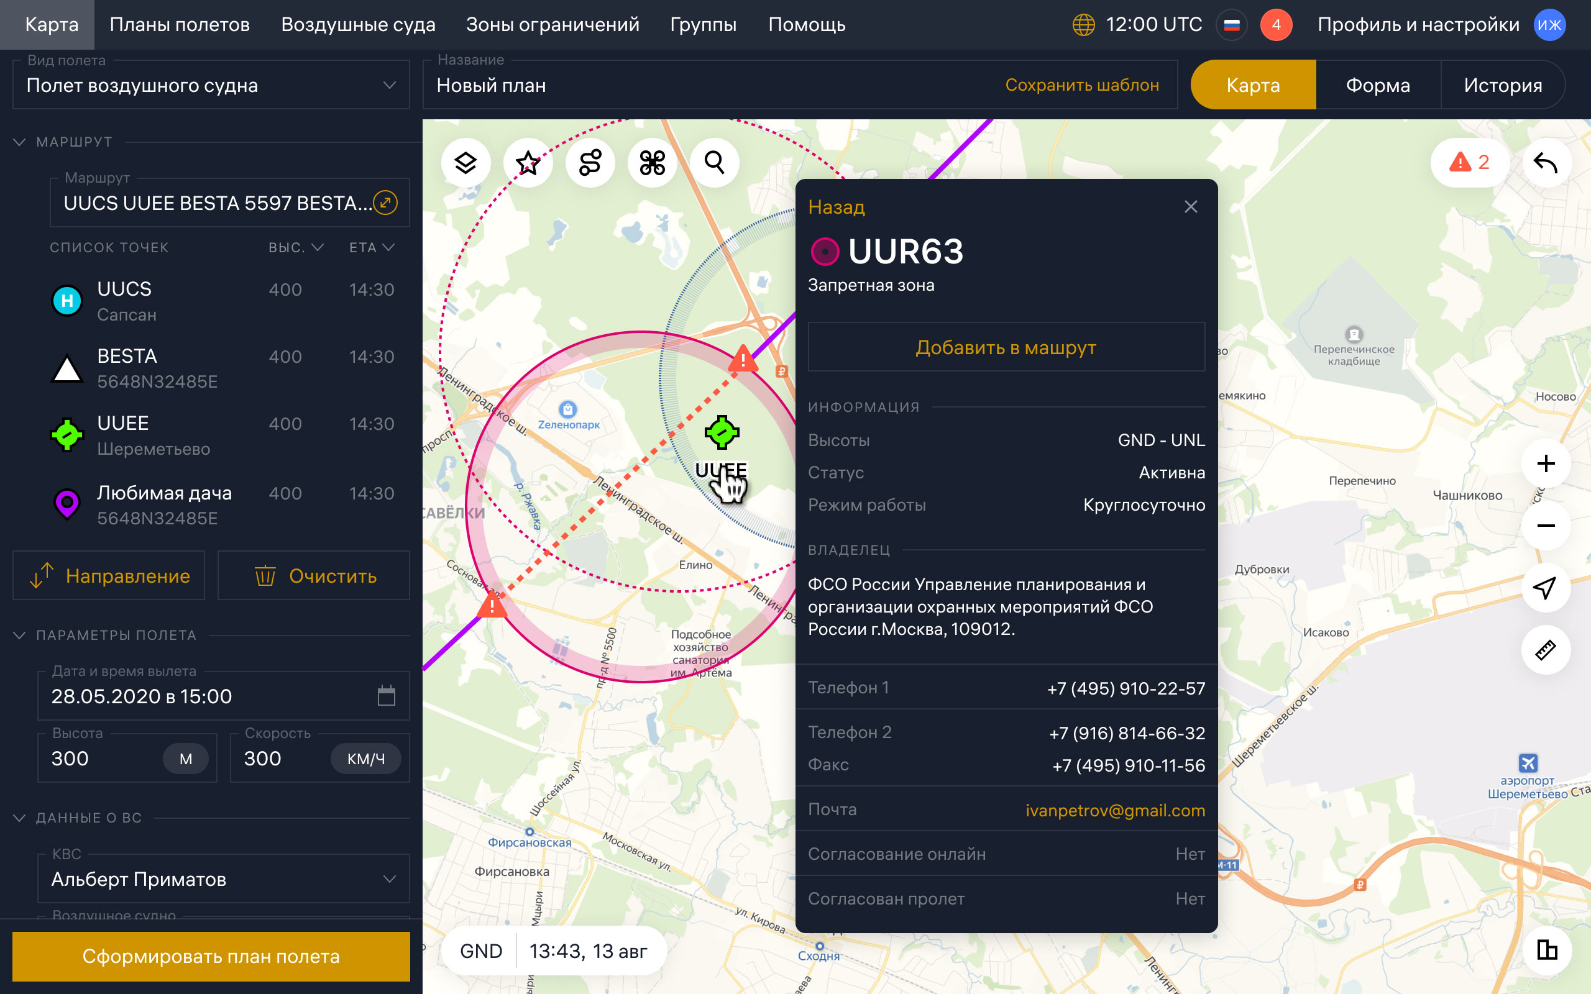
Task: Switch view to Форма
Action: point(1377,85)
